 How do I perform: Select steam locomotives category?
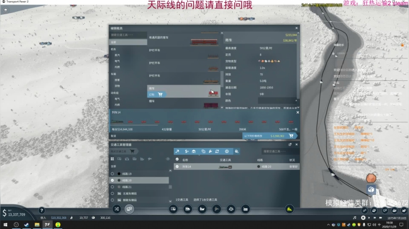(117, 55)
